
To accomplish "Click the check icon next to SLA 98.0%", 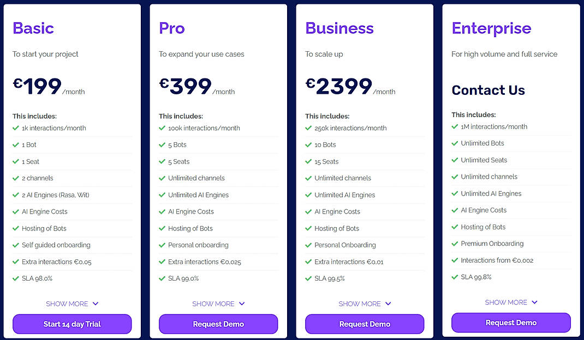I will point(15,278).
